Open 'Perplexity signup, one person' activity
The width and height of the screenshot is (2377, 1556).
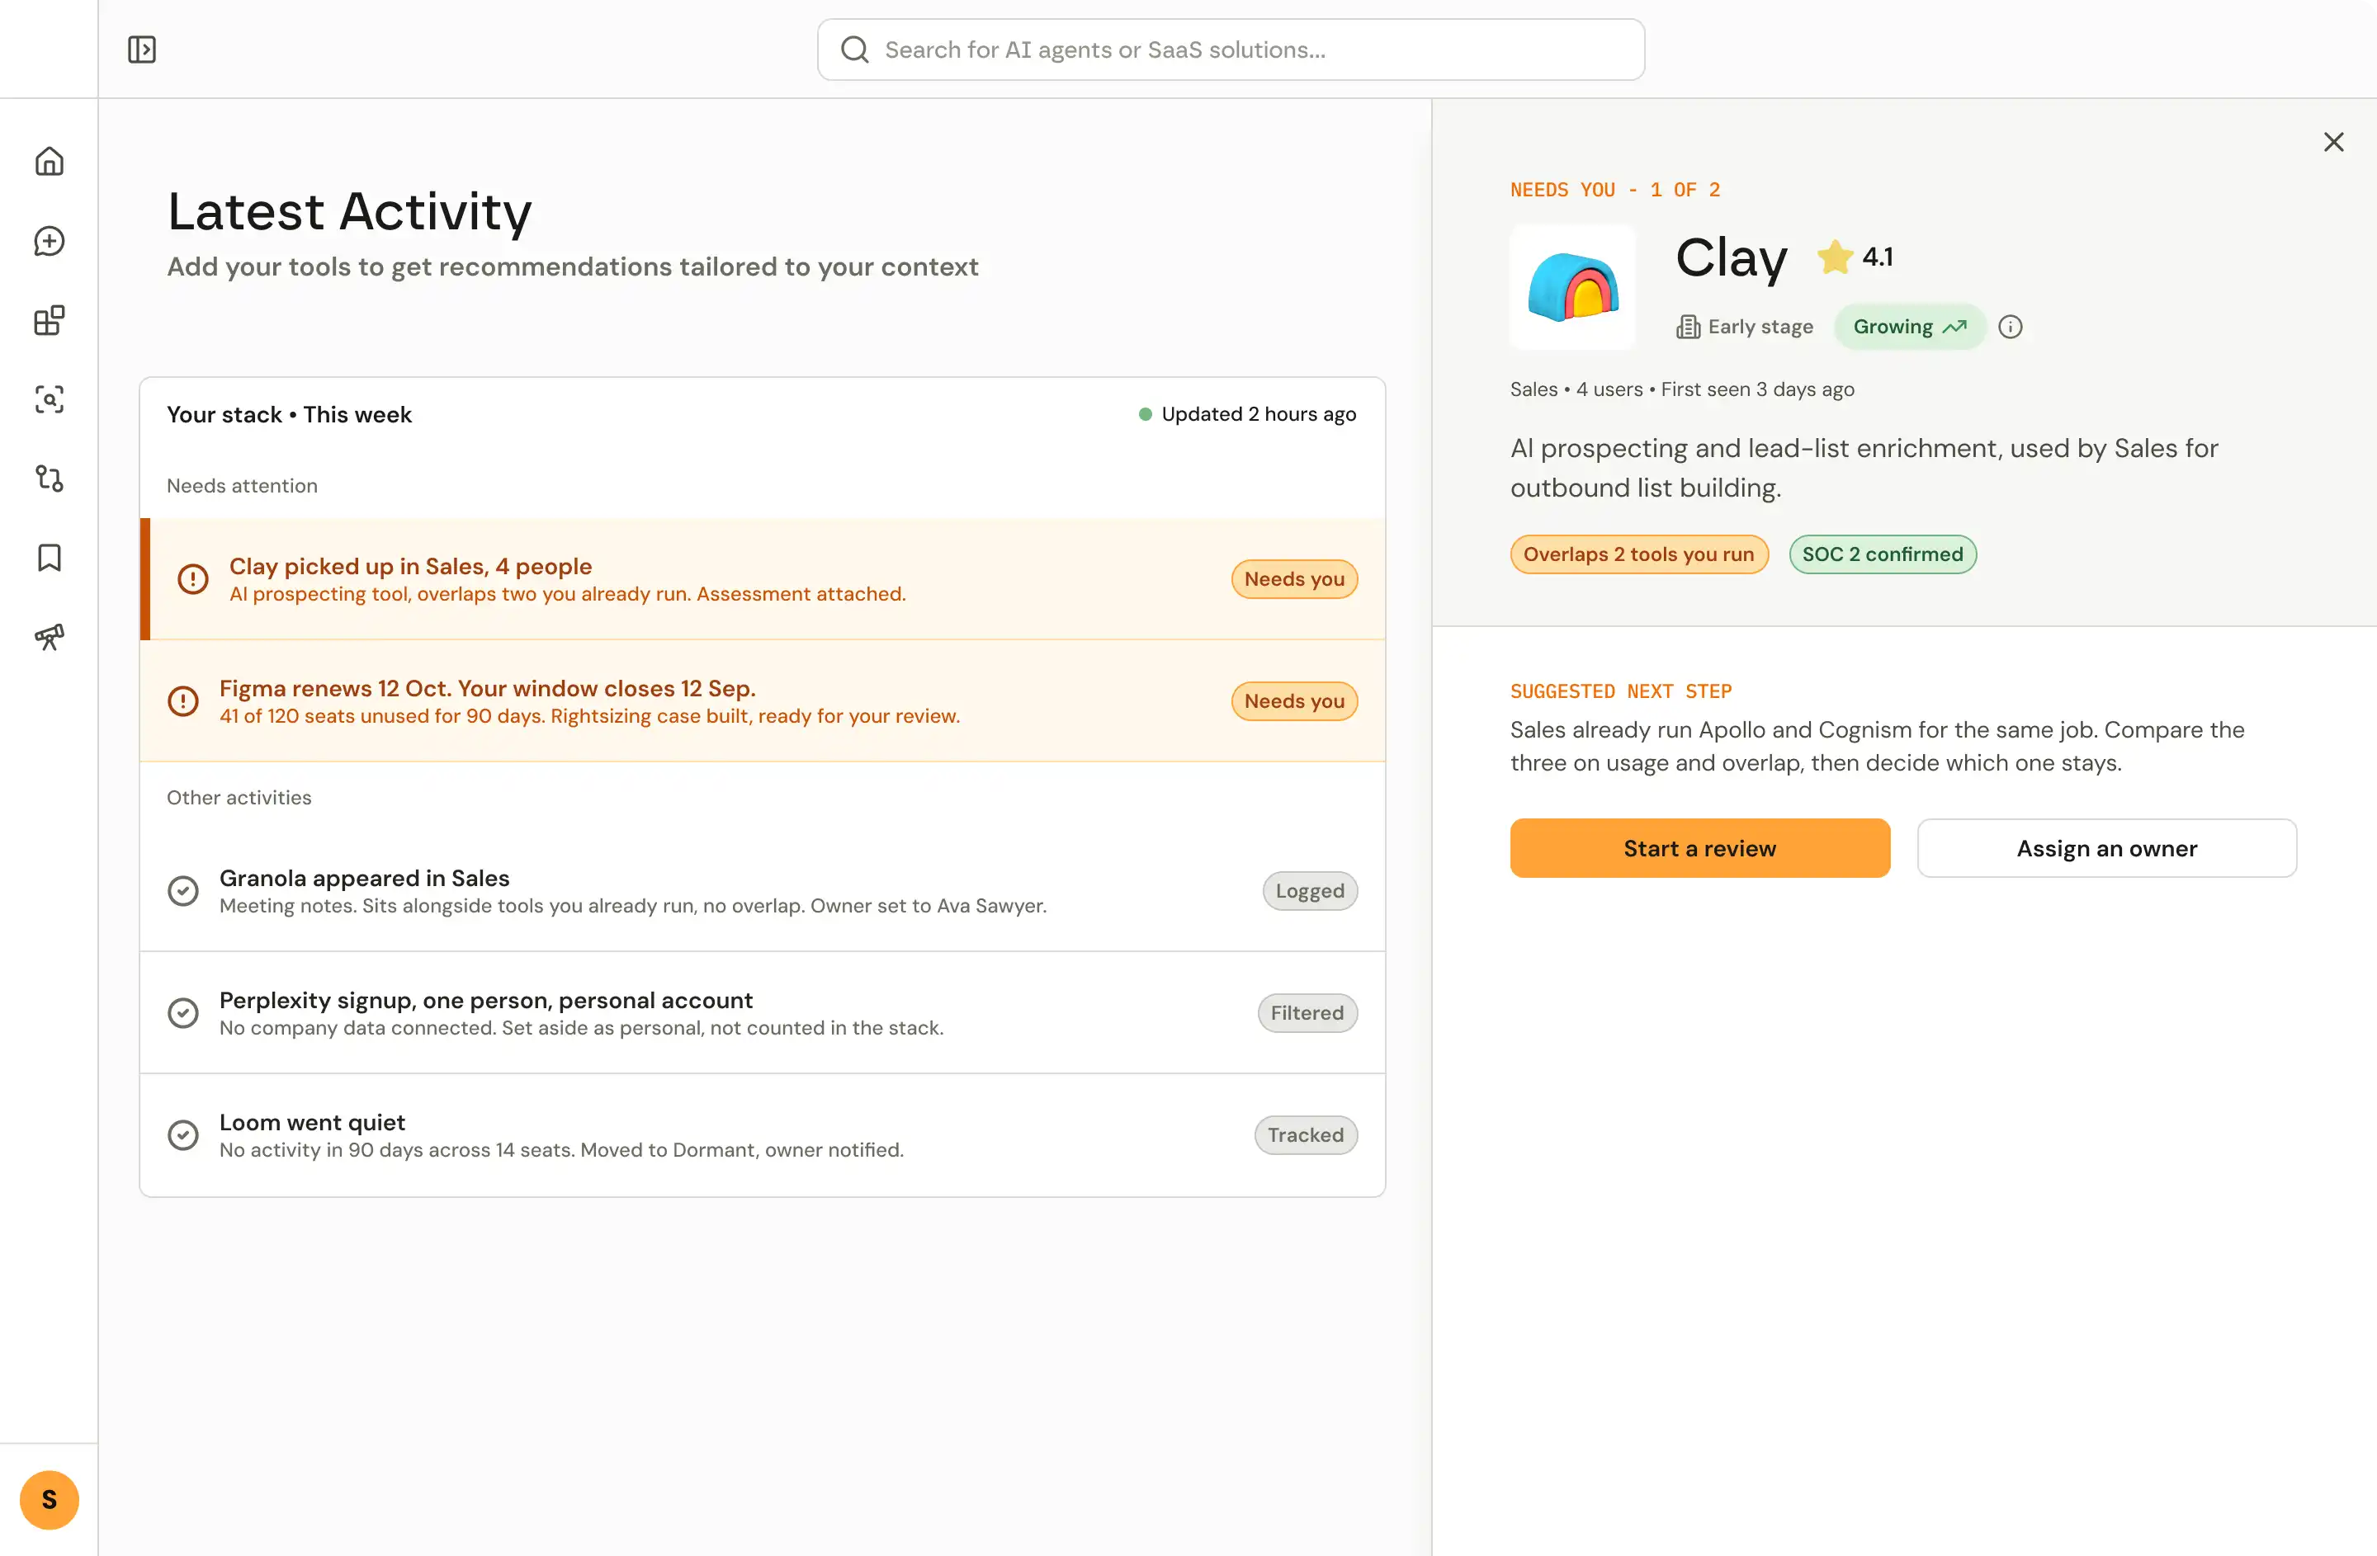(x=762, y=1013)
